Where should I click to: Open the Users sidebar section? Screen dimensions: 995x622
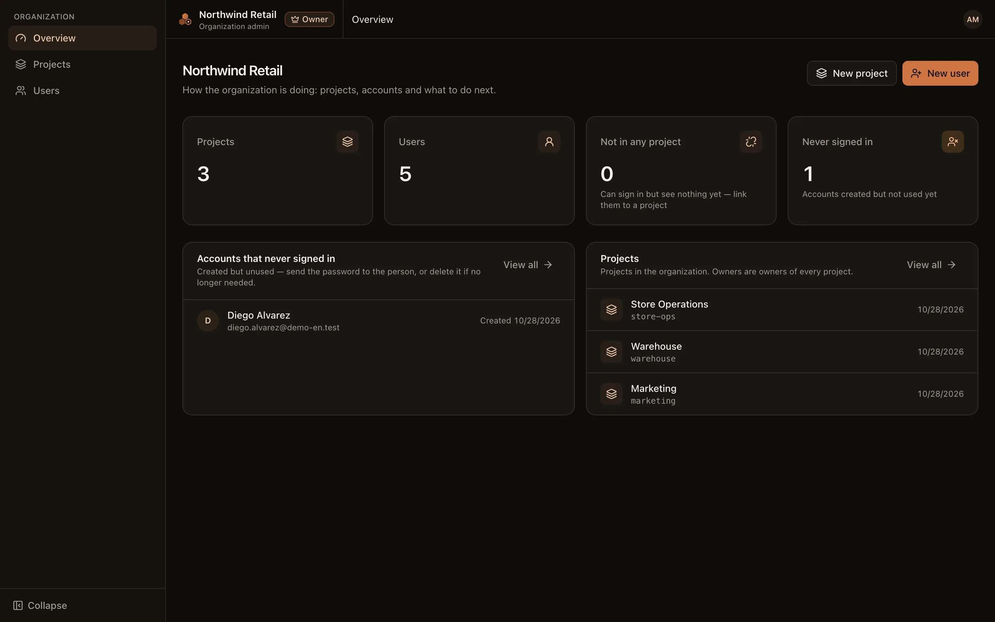(x=82, y=91)
